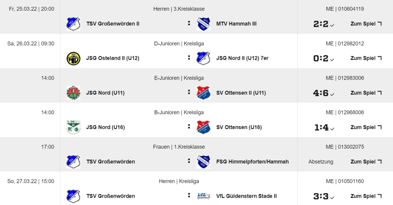393x205 pixels.
Task: Click the Absetzung status text
Action: 321,162
